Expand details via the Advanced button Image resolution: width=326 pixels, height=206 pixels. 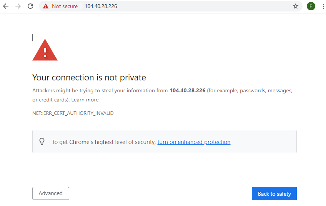point(51,193)
